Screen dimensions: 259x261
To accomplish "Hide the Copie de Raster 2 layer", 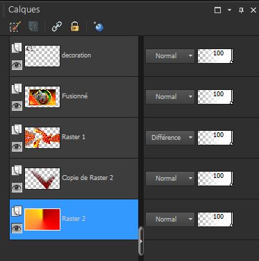I will point(17,188).
